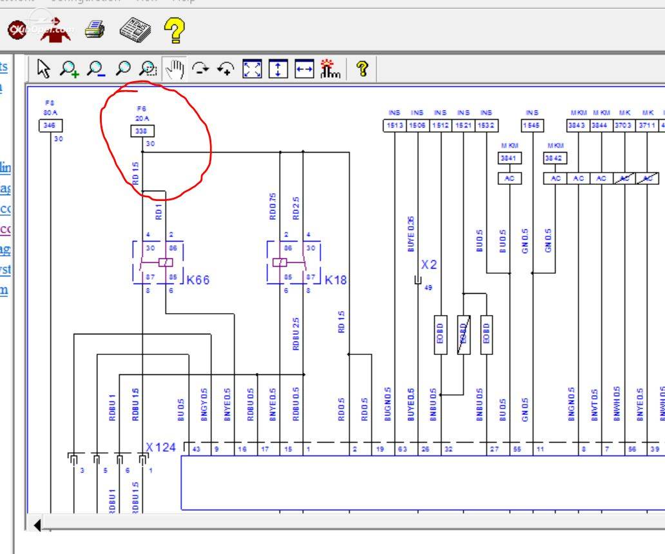The image size is (665, 554).
Task: Click the crossed-out EOBD box
Action: tap(463, 334)
